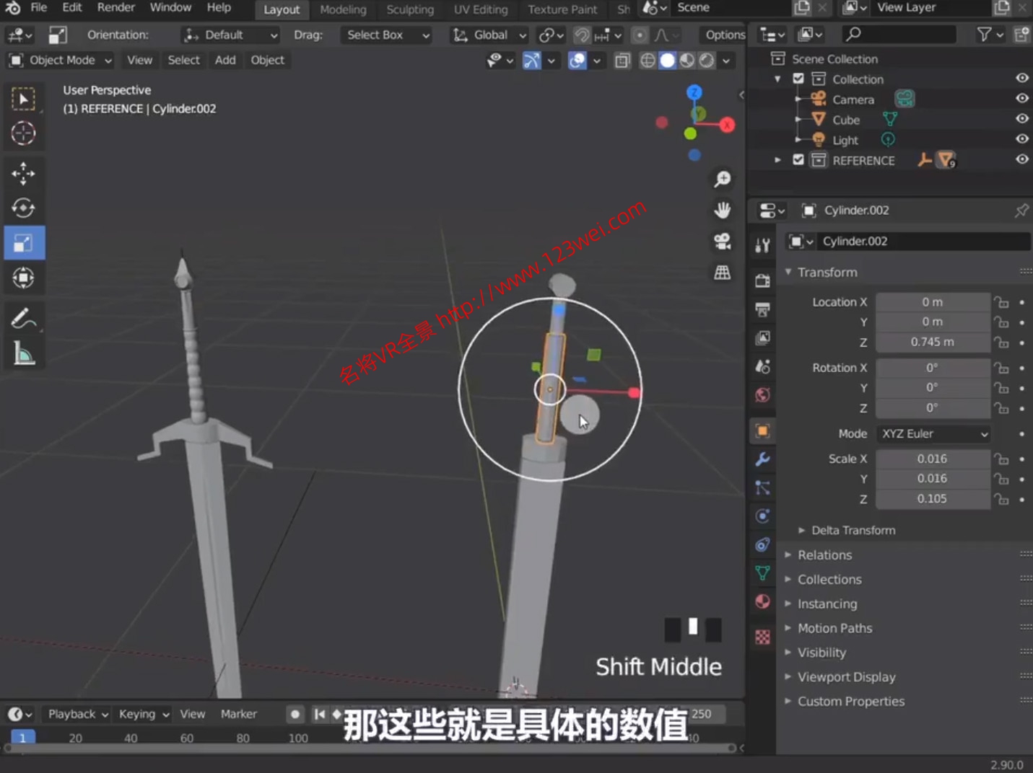Toggle the Light visibility in the Outliner
1033x773 pixels.
pos(1022,139)
